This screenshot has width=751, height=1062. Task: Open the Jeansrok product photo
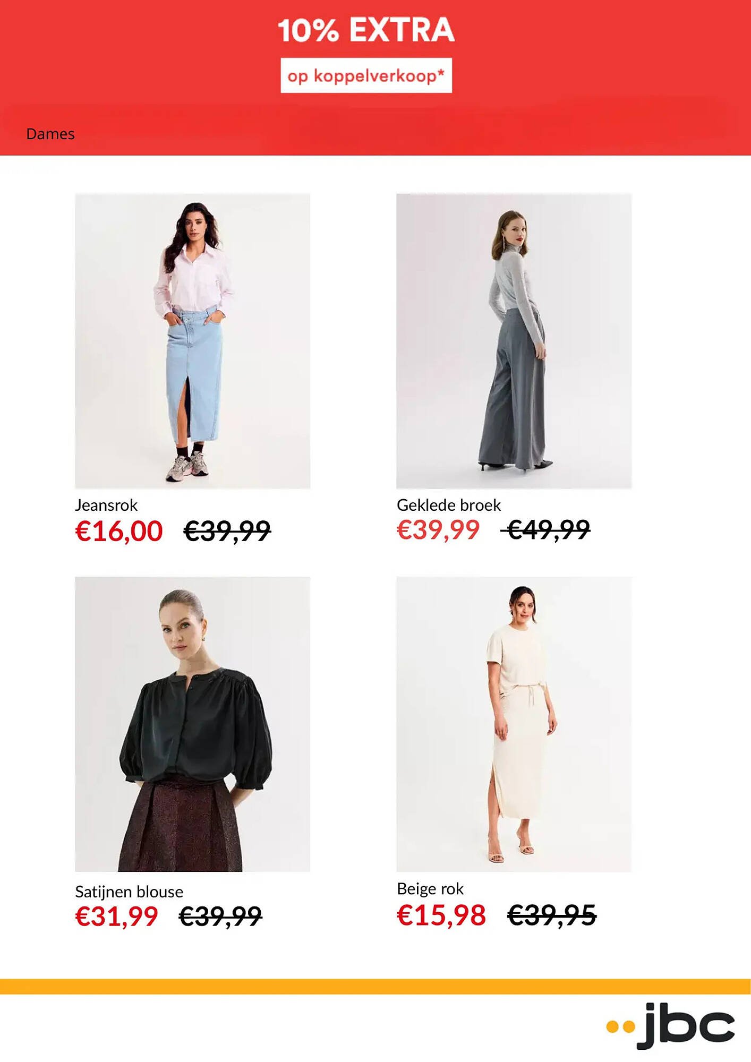(192, 341)
